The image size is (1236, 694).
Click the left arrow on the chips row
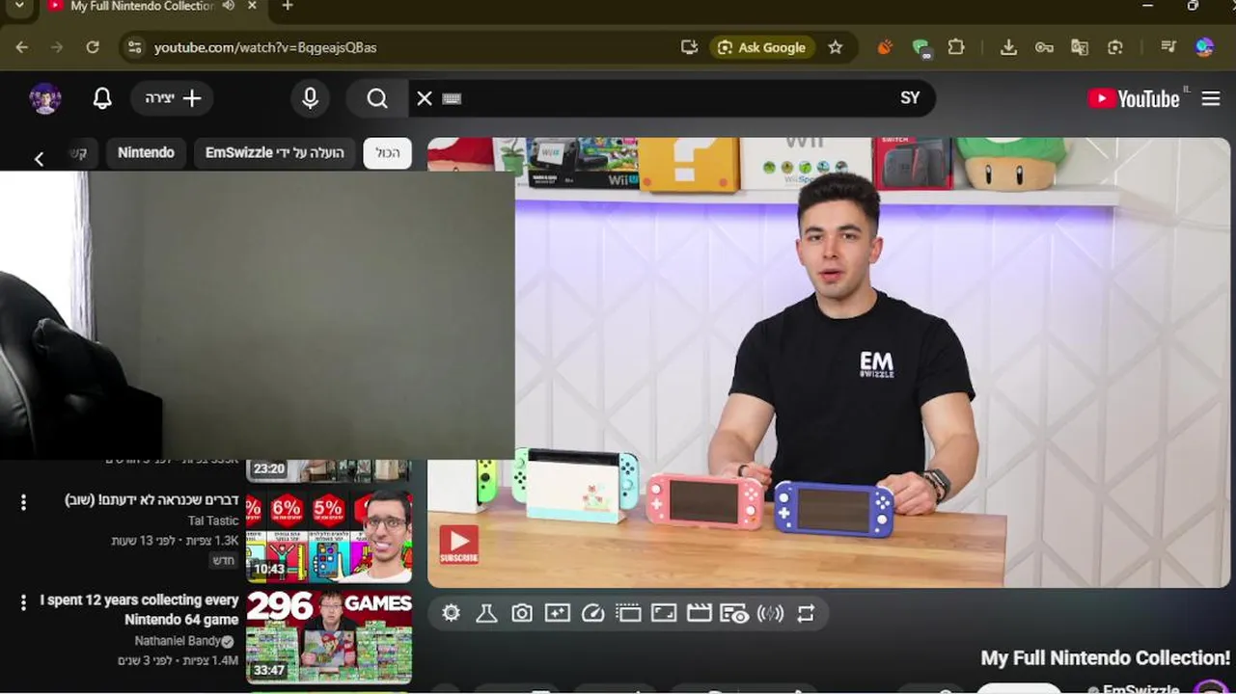pos(39,159)
